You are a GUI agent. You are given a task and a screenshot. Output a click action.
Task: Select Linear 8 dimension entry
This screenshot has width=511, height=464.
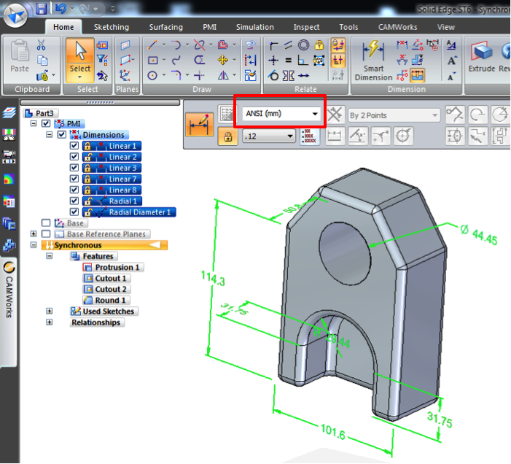[112, 190]
